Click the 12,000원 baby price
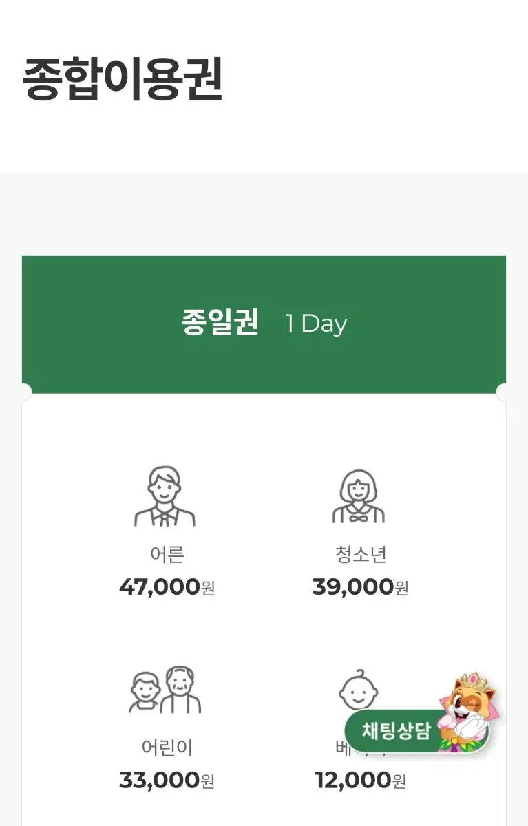Screen dimensions: 528x826 [360, 781]
